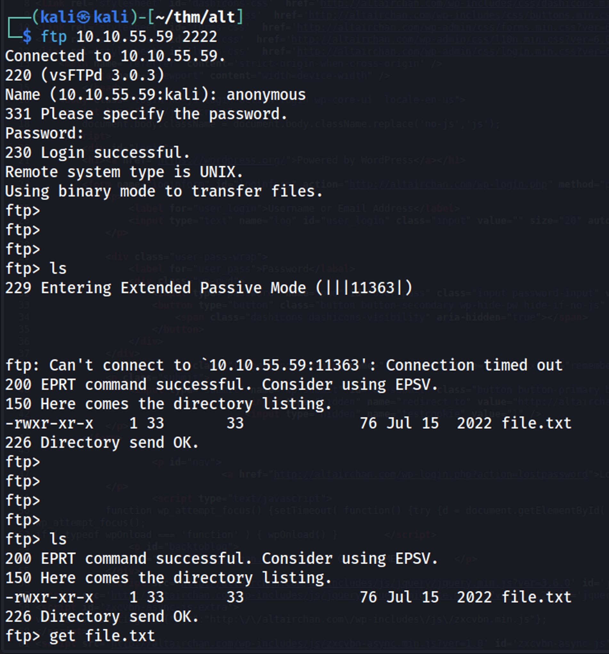Image resolution: width=609 pixels, height=654 pixels.
Task: Click the first "226 Directory send OK." line
Action: [102, 443]
